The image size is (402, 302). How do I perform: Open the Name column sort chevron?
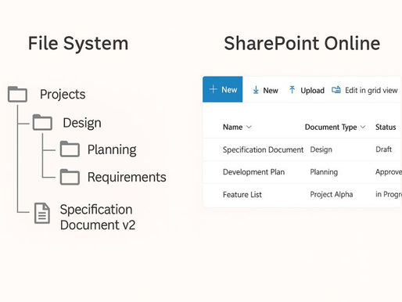249,127
